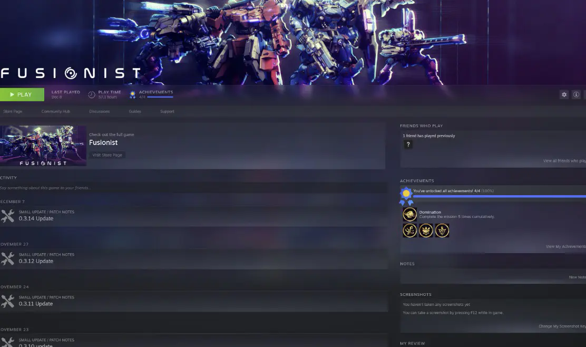Click the first small gold achievement badge
The height and width of the screenshot is (347, 586).
(409, 230)
